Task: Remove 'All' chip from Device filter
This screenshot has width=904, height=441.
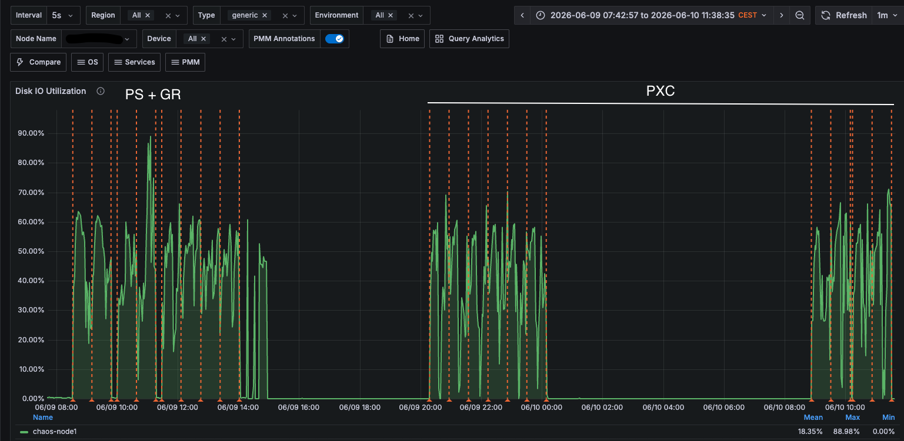Action: click(204, 39)
